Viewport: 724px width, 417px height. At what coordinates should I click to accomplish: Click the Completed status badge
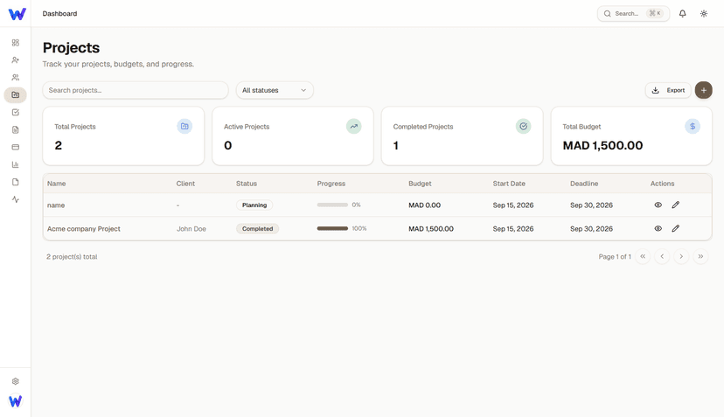coord(258,228)
